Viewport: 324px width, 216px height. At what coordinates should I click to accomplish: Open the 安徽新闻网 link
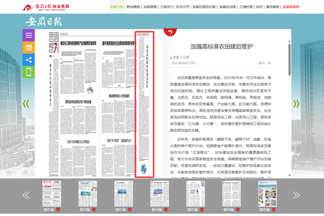(291, 7)
